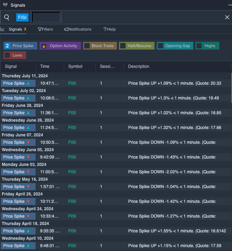This screenshot has width=232, height=251.
Task: Click the up arrow on July 11 spike
Action: (28, 83)
